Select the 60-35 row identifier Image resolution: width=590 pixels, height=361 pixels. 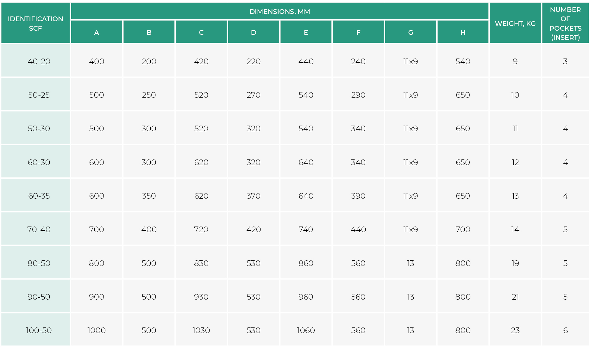(x=39, y=196)
